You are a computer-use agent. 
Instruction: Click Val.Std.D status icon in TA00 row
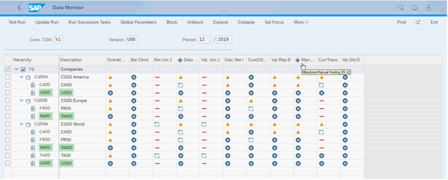pos(345,155)
